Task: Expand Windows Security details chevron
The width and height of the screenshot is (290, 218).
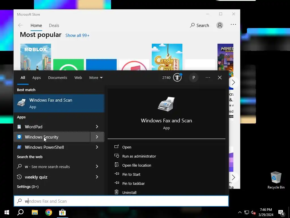Action: click(x=97, y=137)
